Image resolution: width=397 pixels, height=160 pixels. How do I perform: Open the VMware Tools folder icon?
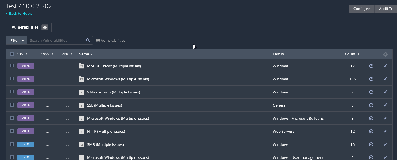[x=81, y=92]
